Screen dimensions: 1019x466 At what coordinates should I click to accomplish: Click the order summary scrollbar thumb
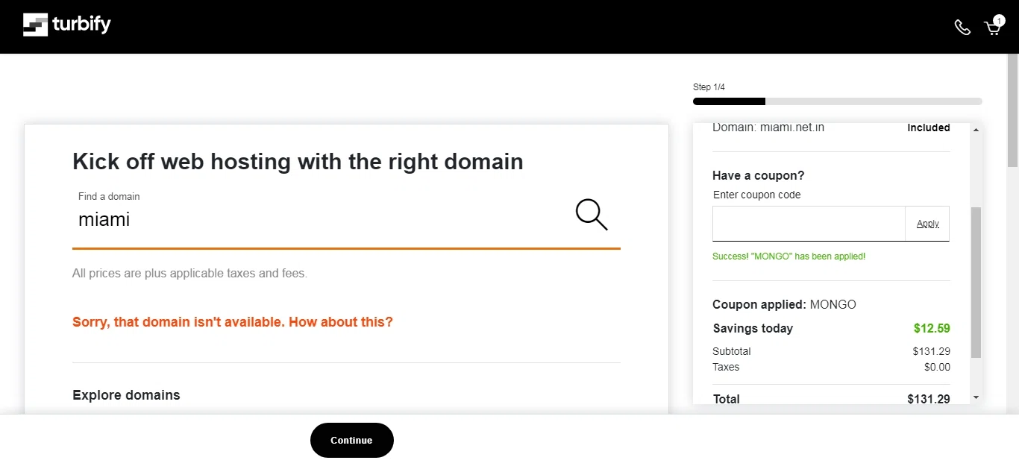[x=976, y=282]
